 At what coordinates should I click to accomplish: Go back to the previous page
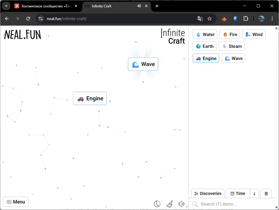click(7, 19)
